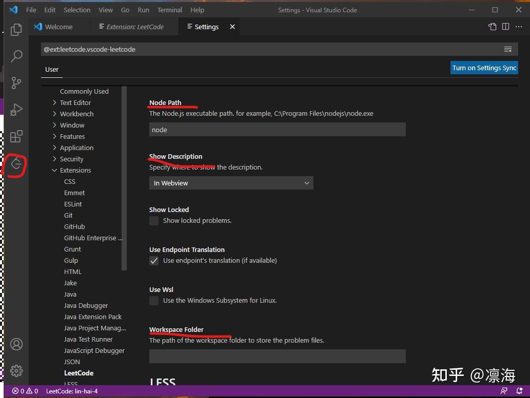The width and height of the screenshot is (530, 398).
Task: Click Turn on Settings Sync button
Action: point(484,68)
